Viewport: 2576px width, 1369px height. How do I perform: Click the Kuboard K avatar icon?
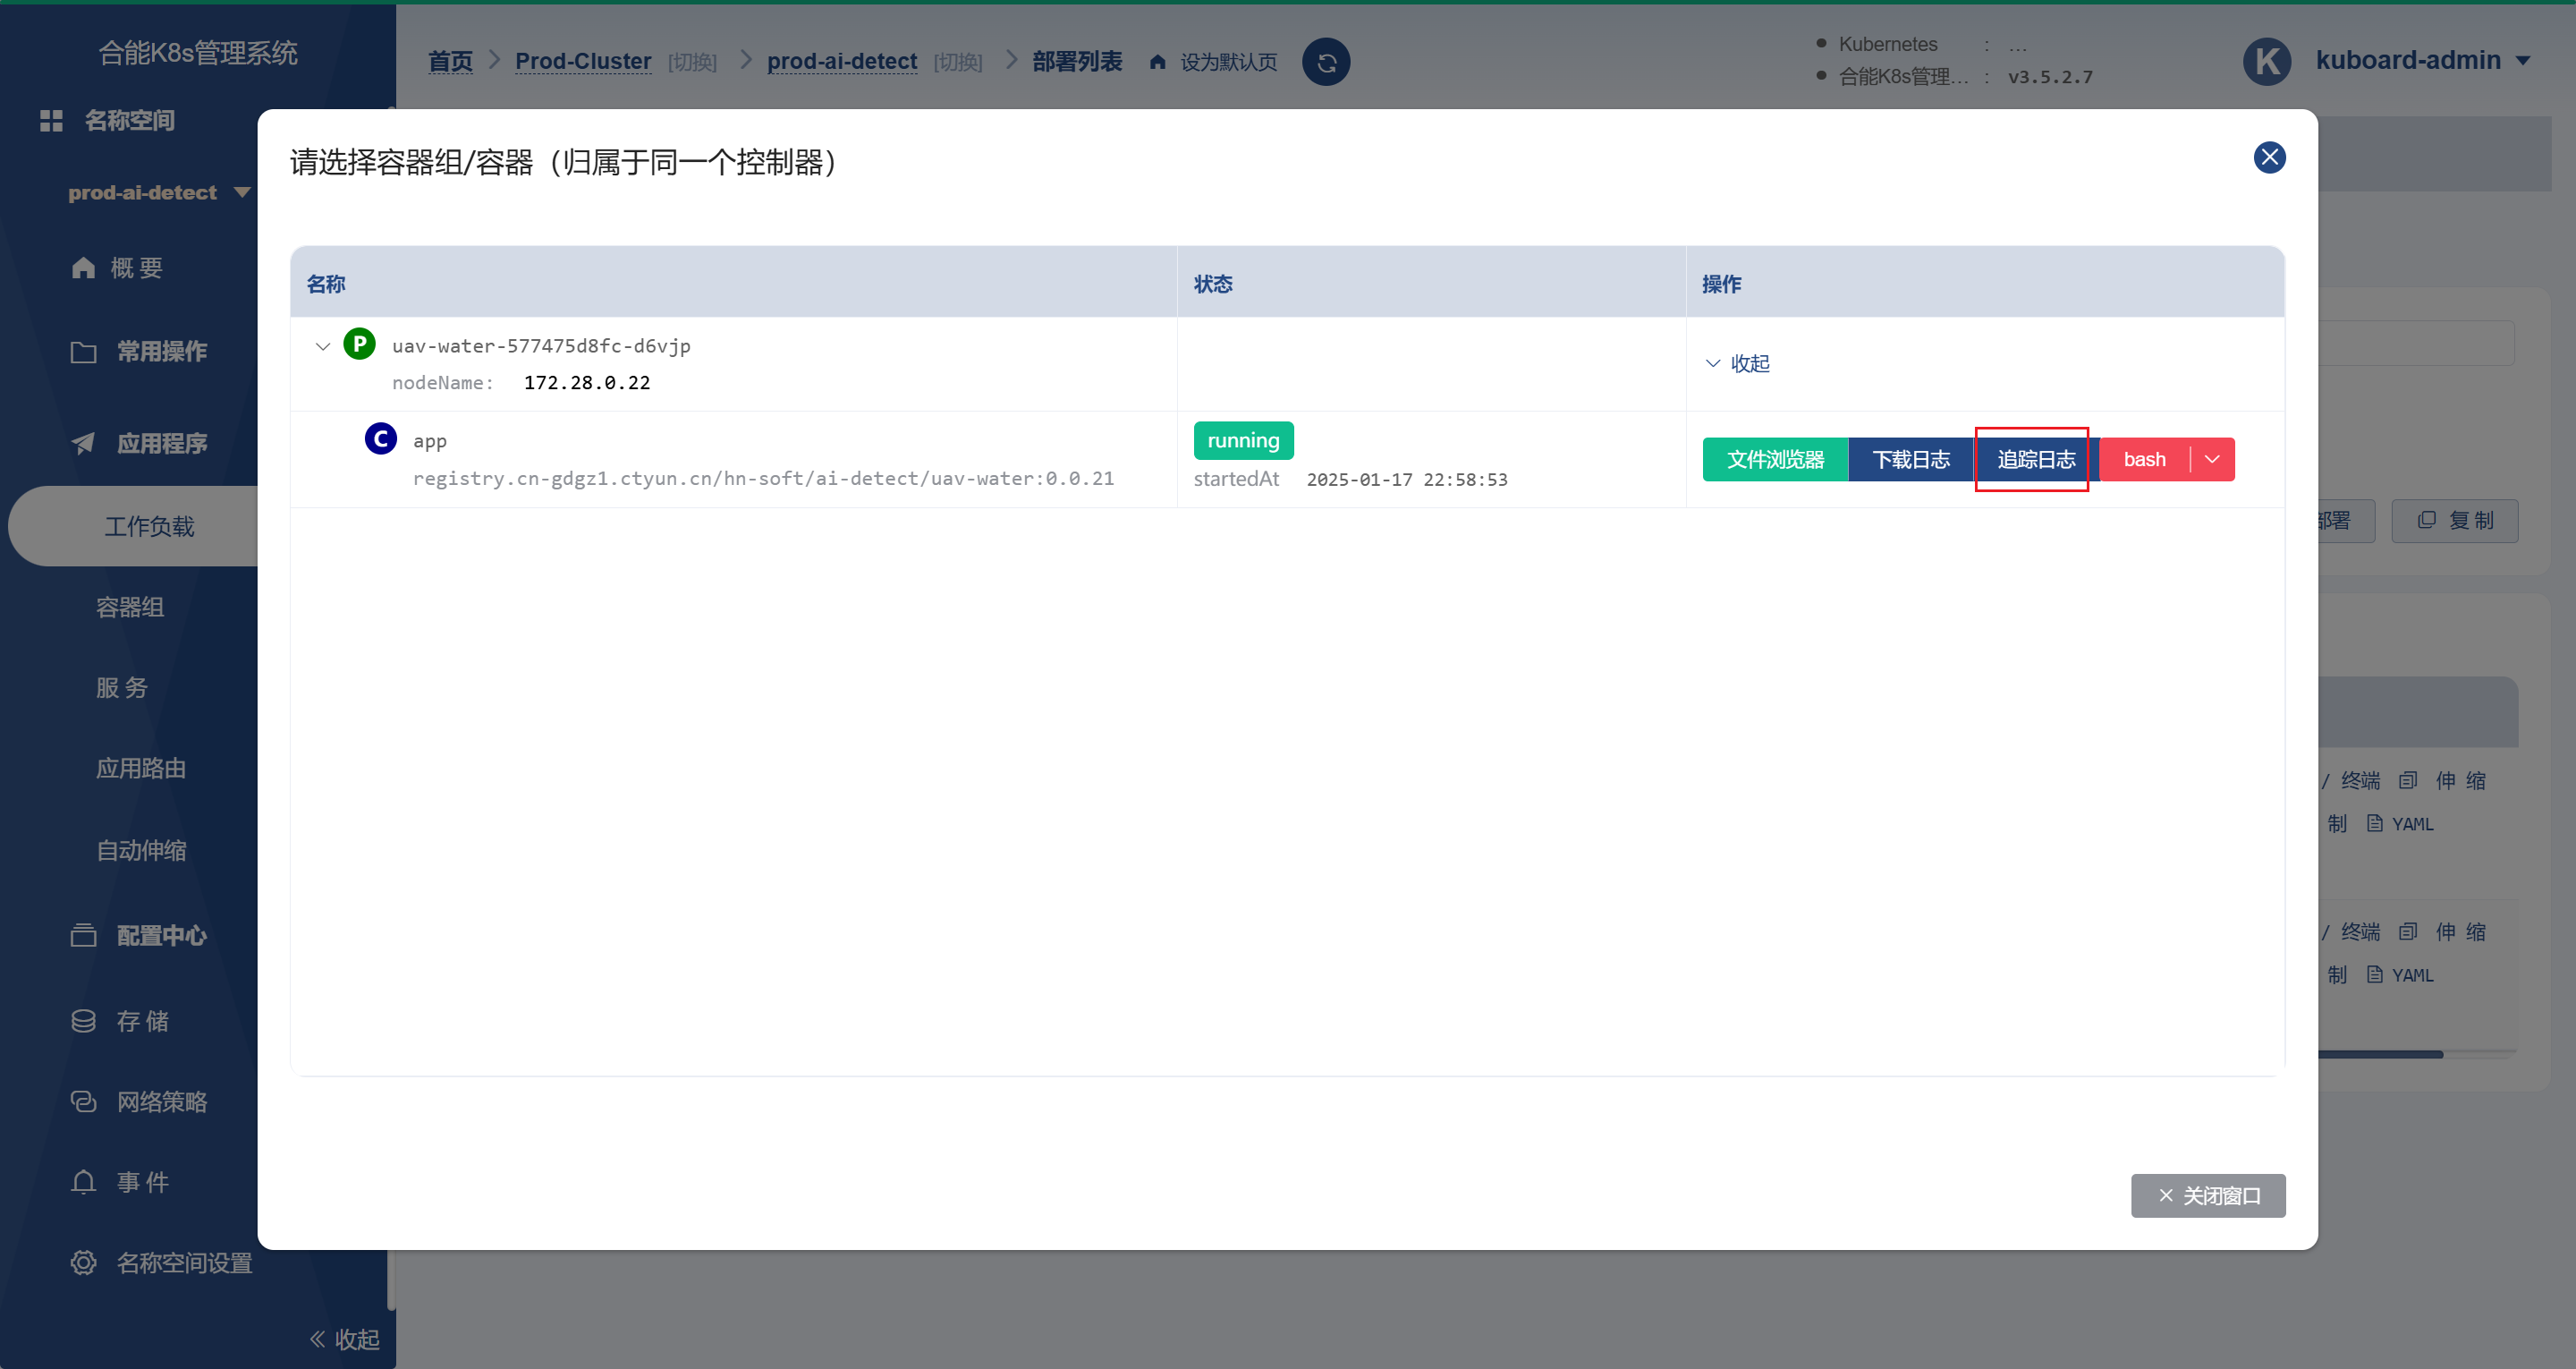coord(2267,61)
